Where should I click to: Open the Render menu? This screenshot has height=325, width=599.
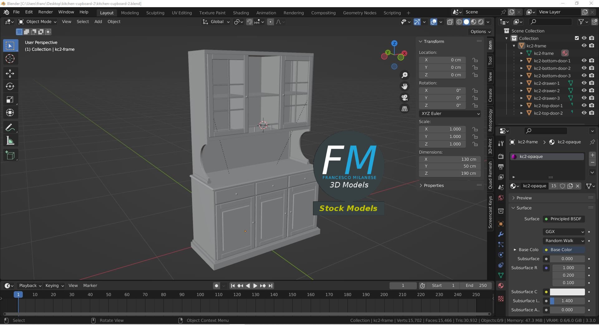46,12
